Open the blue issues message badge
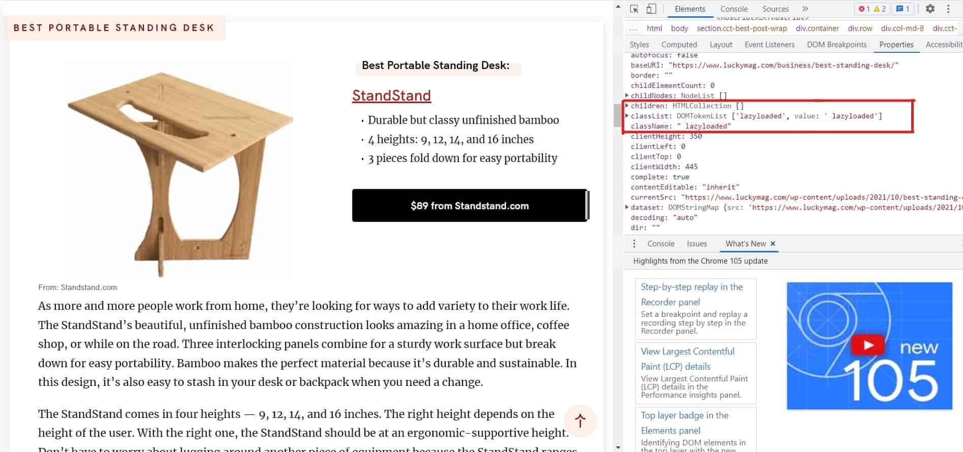963x452 pixels. pyautogui.click(x=903, y=9)
